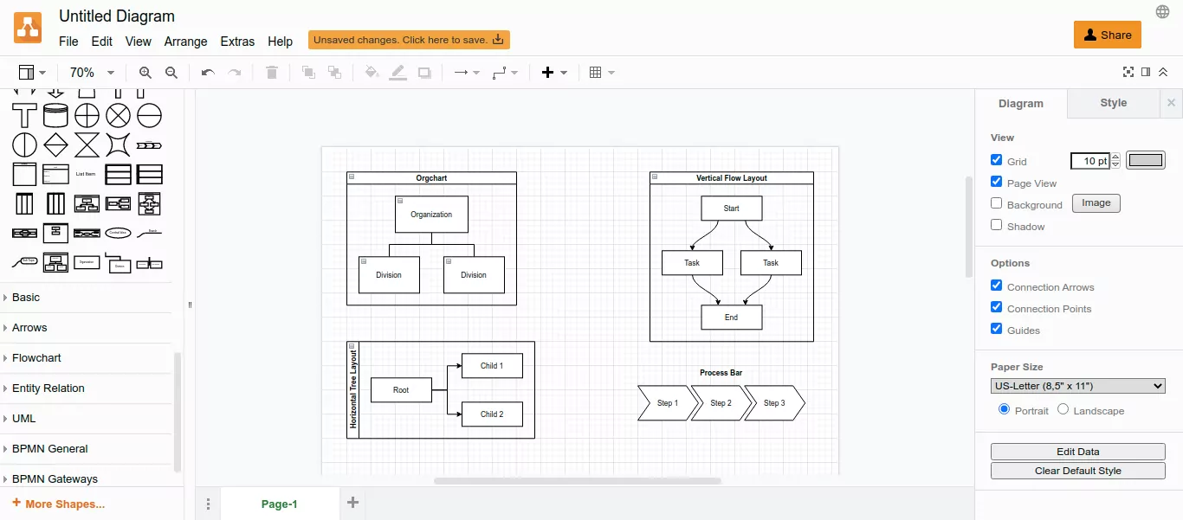Select the Portrait radio button
The width and height of the screenshot is (1183, 520).
(1005, 409)
